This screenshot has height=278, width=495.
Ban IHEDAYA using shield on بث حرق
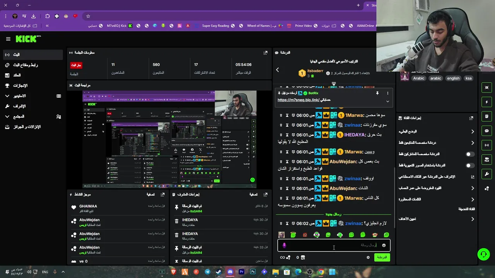[x=293, y=135]
